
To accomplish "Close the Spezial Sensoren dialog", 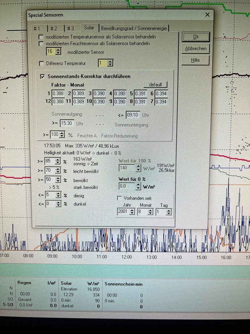I will click(207, 15).
